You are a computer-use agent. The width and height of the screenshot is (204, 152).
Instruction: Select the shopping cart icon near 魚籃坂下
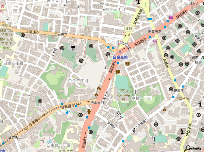click(x=155, y=41)
